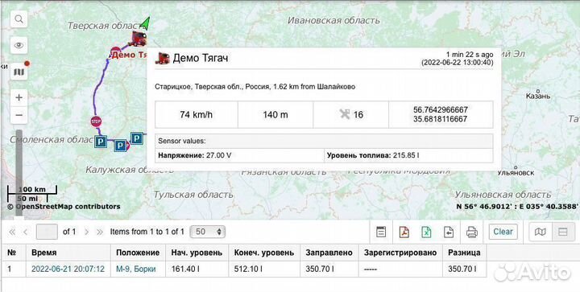This screenshot has width=580, height=292.
Task: Export report to Excel
Action: tap(426, 232)
